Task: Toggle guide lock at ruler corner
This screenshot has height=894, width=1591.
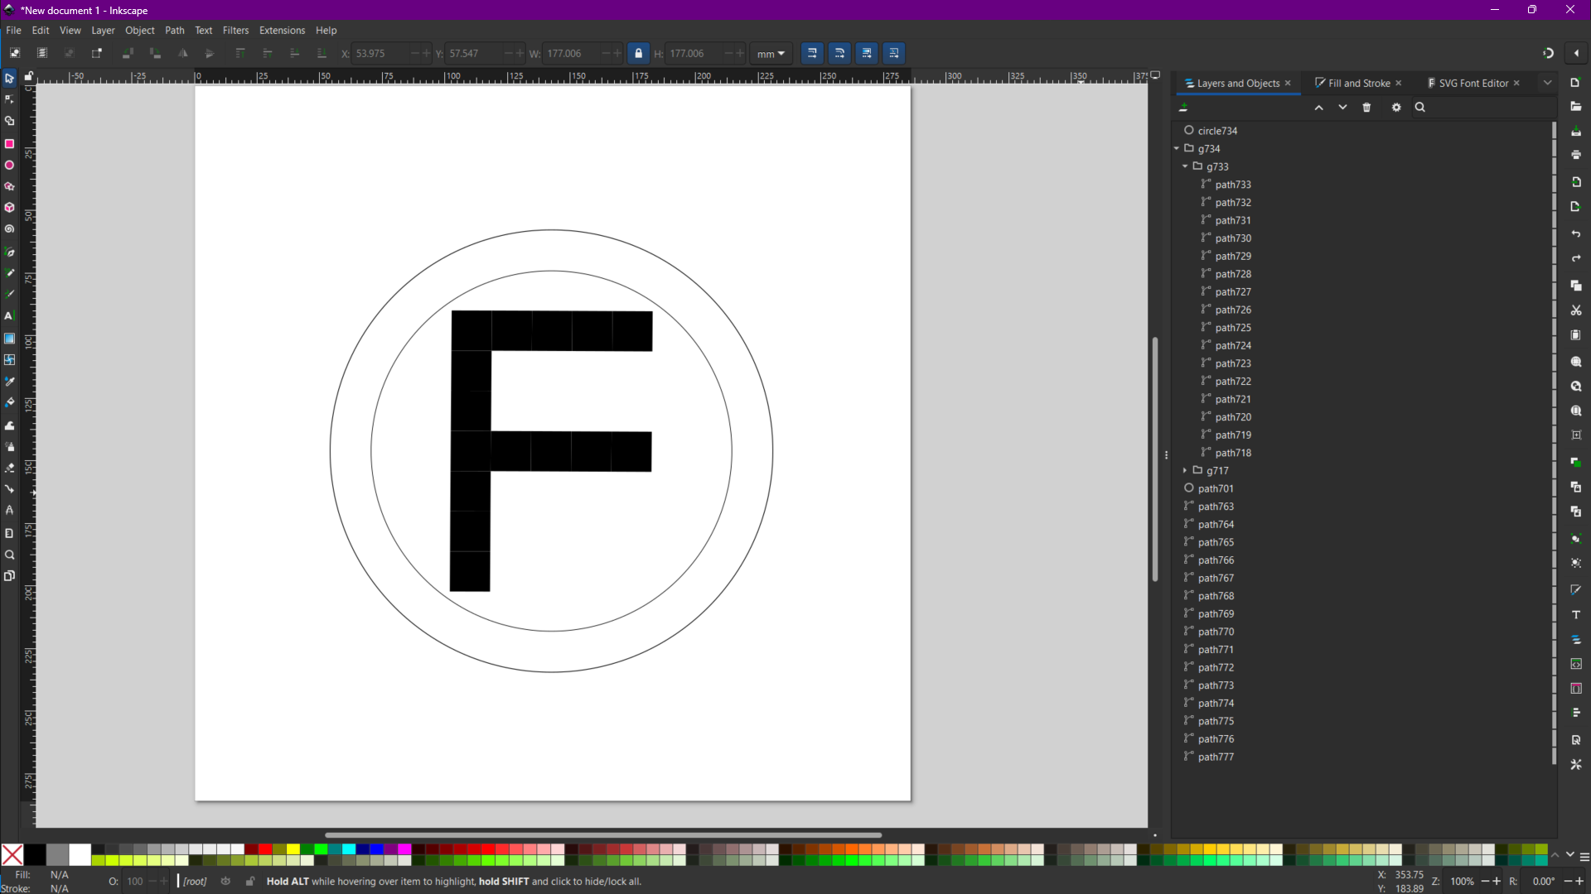Action: pyautogui.click(x=29, y=76)
